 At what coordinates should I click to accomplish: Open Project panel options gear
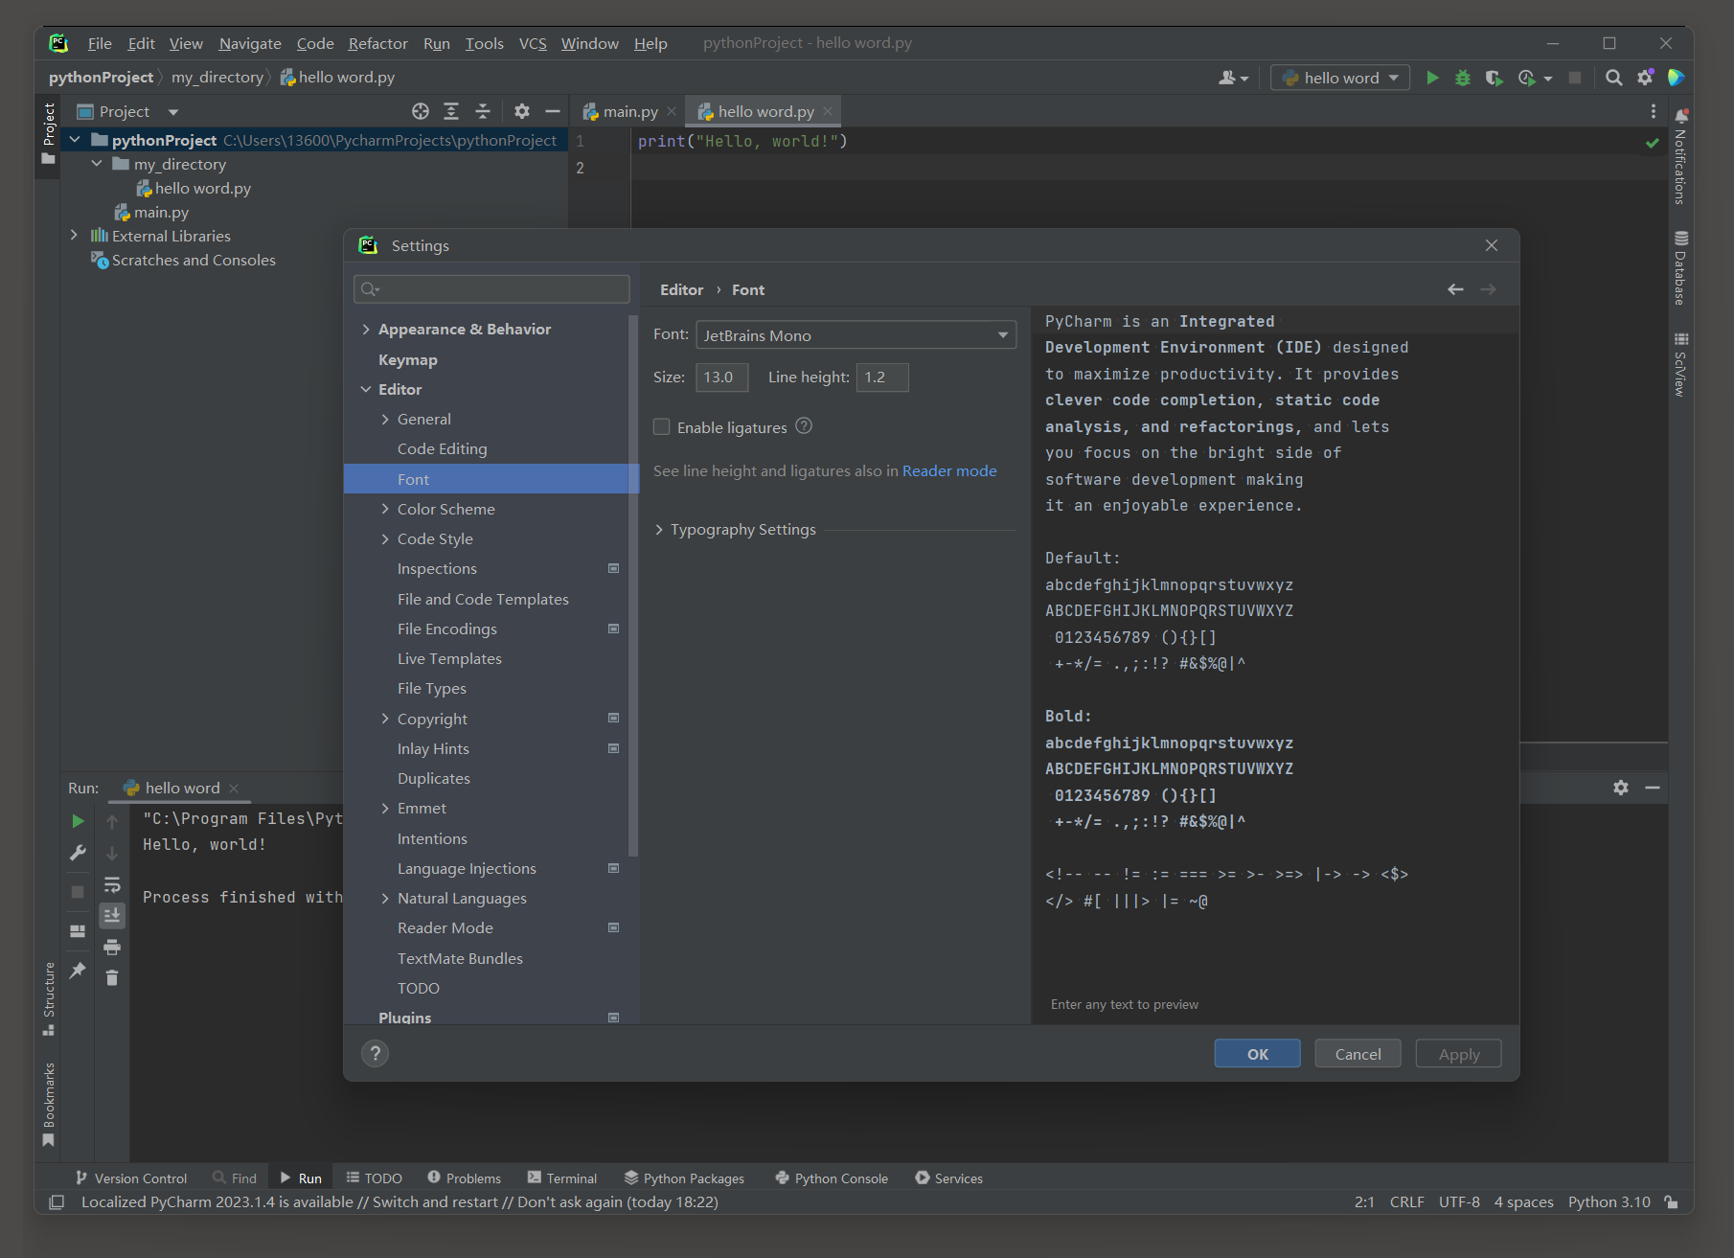521,111
